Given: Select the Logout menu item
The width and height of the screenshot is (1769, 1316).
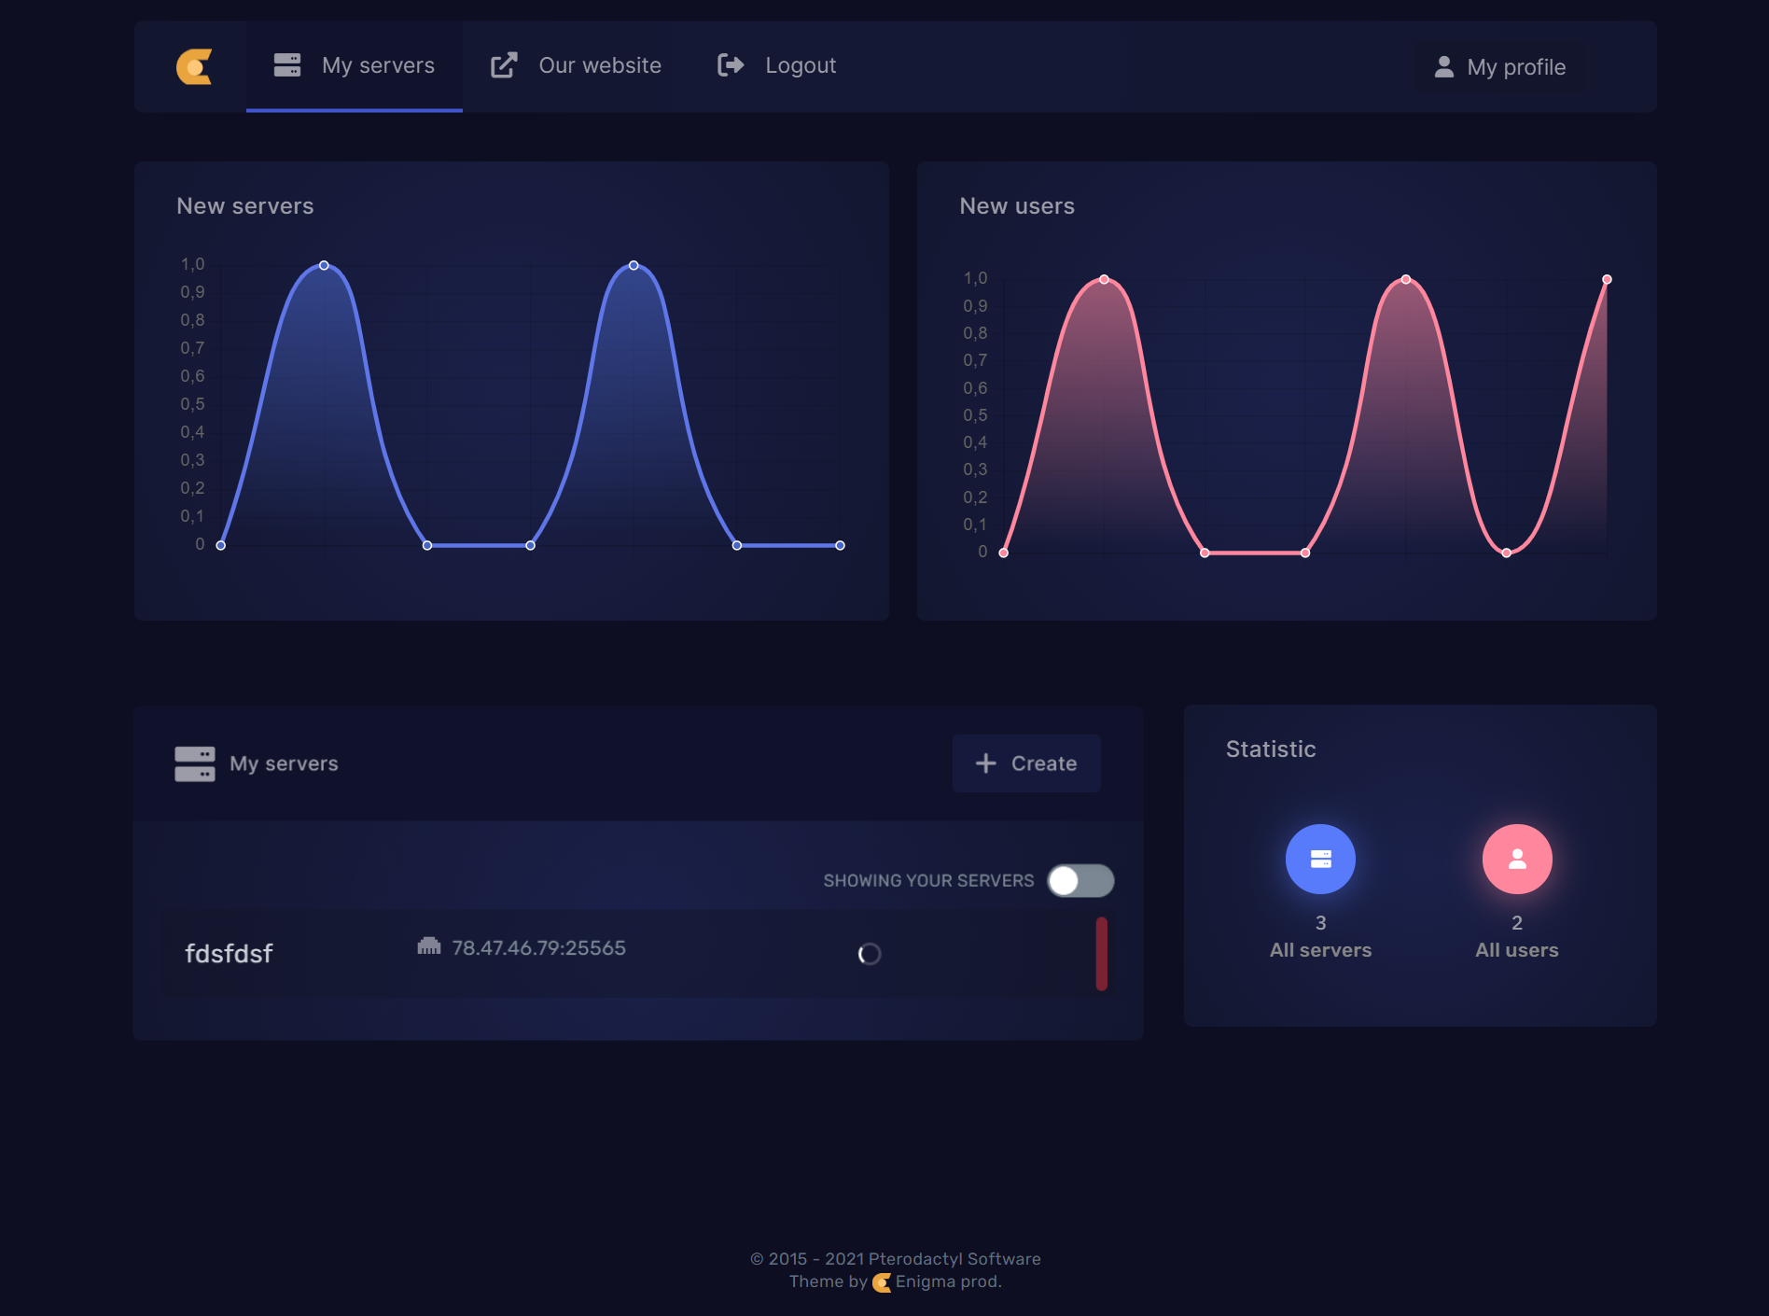Looking at the screenshot, I should click(x=800, y=65).
